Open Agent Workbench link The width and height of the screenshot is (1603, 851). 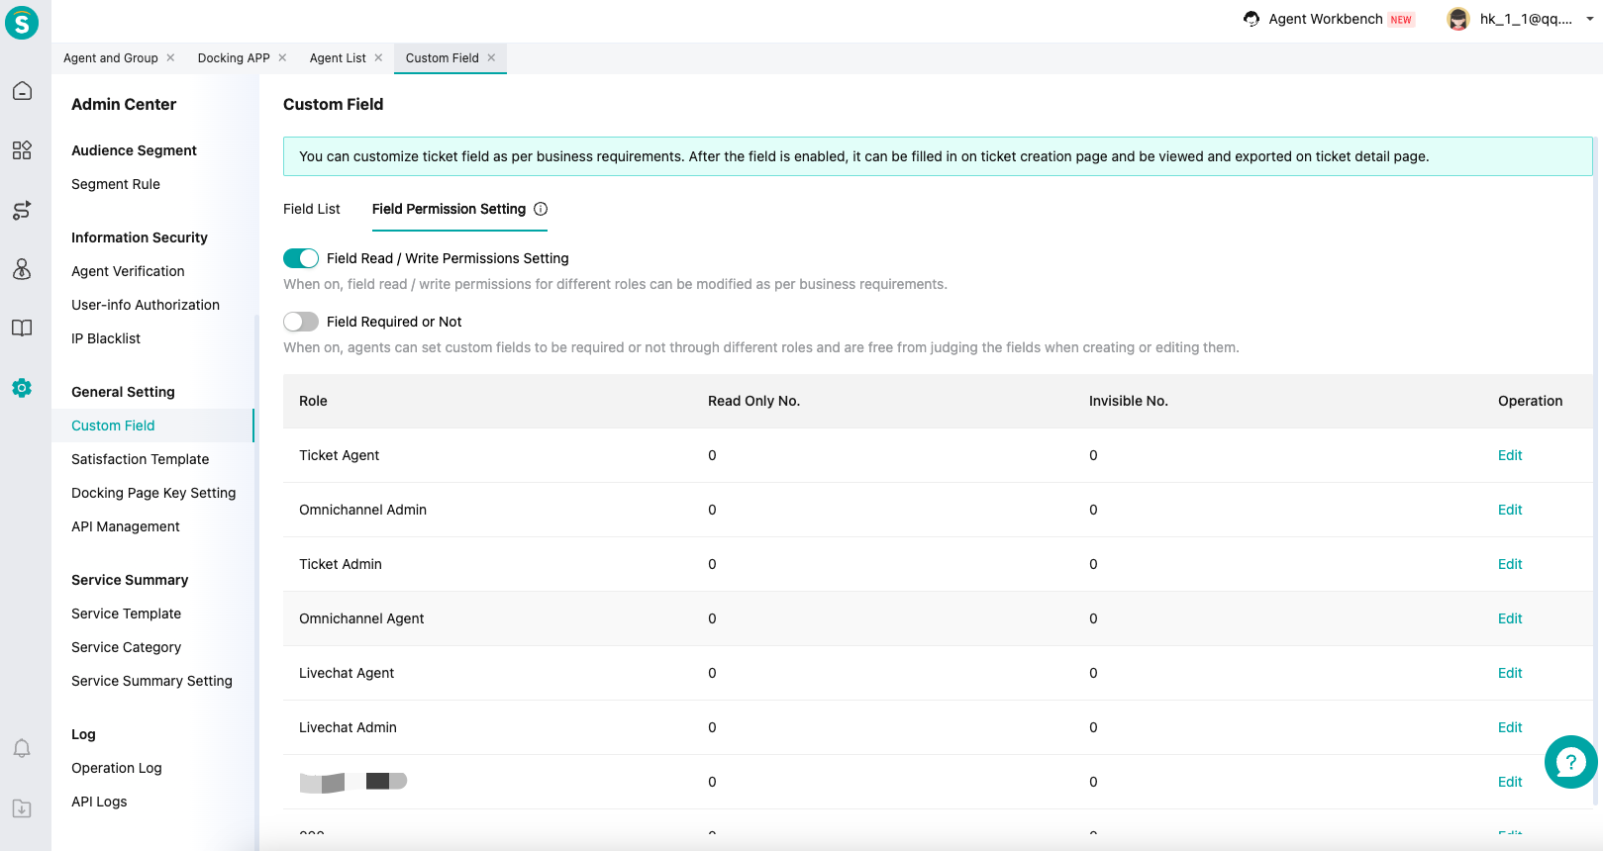click(1326, 19)
